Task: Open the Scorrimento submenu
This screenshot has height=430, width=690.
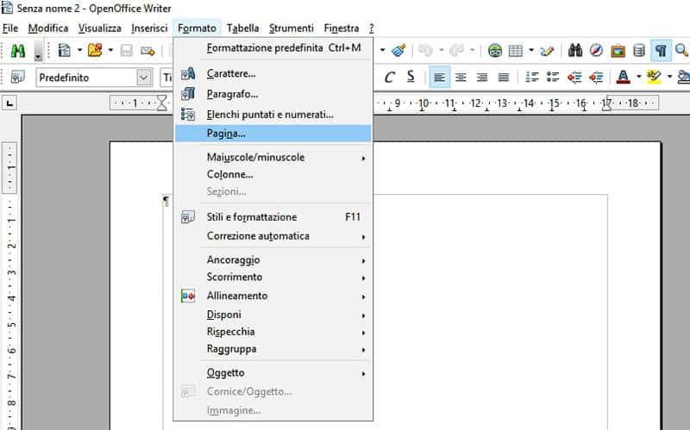Action: click(x=273, y=277)
